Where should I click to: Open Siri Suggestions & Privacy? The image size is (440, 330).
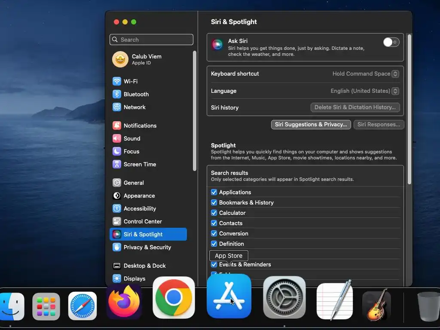[311, 125]
